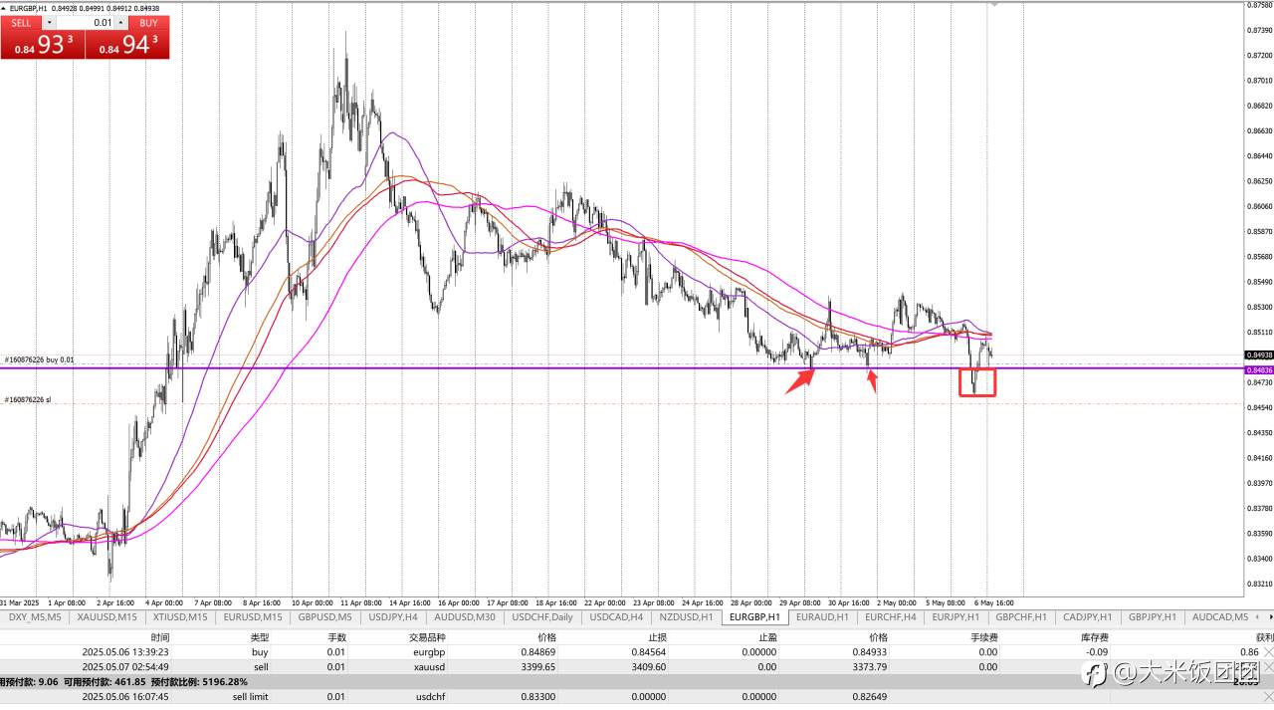Click the volume field showing 0.01

[85, 23]
